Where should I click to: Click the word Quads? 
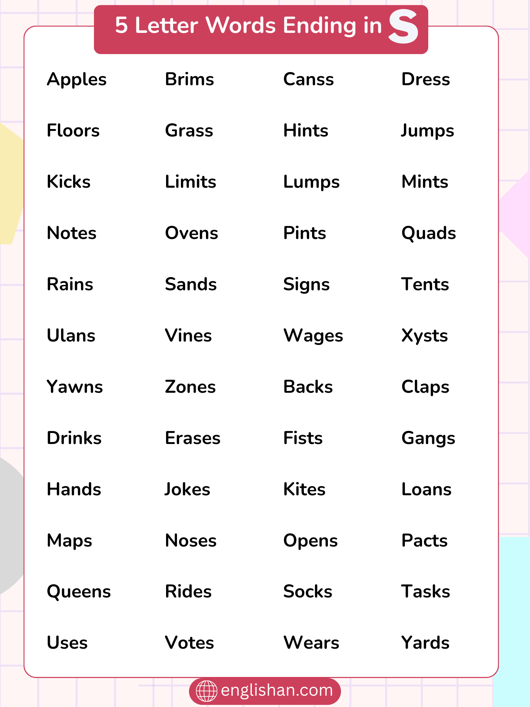click(429, 233)
